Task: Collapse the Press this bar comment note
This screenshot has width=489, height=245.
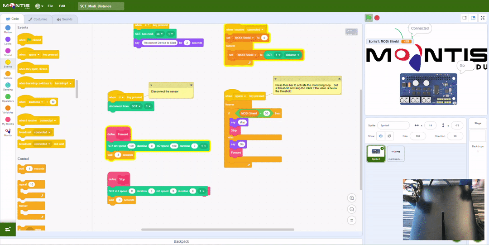Action: coord(275,79)
